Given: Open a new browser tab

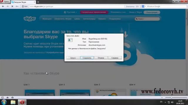Looking at the screenshot, I should click(38, 2).
